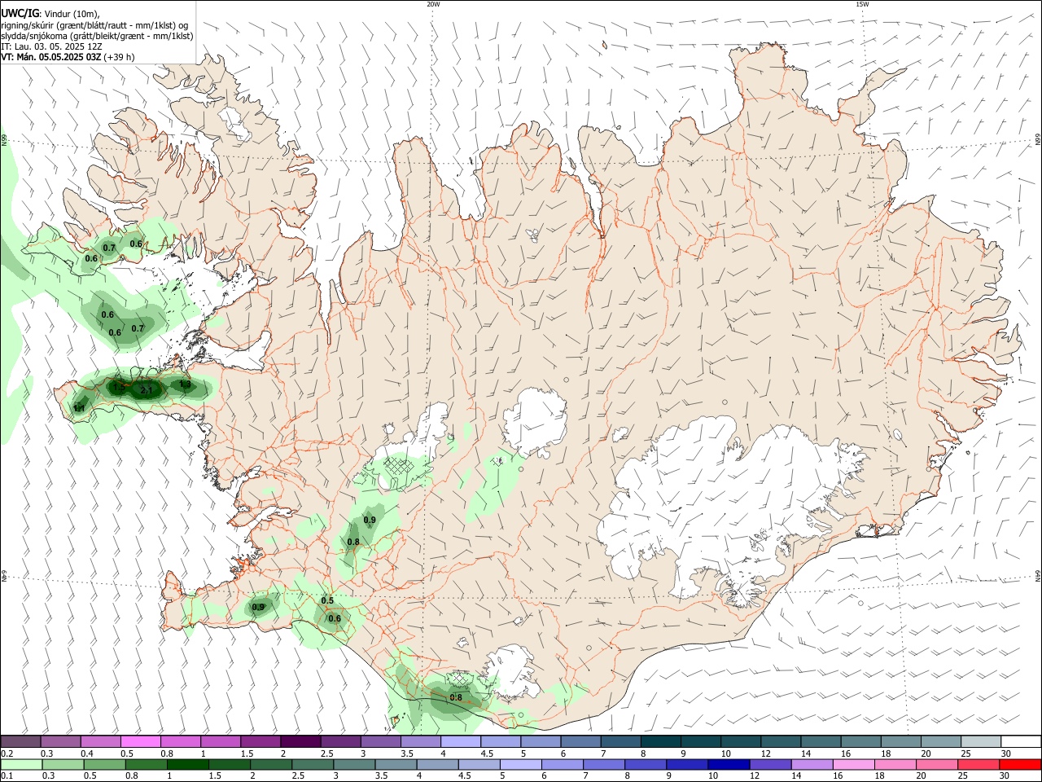Click the 20W longitude label
This screenshot has width=1042, height=782.
[x=433, y=4]
